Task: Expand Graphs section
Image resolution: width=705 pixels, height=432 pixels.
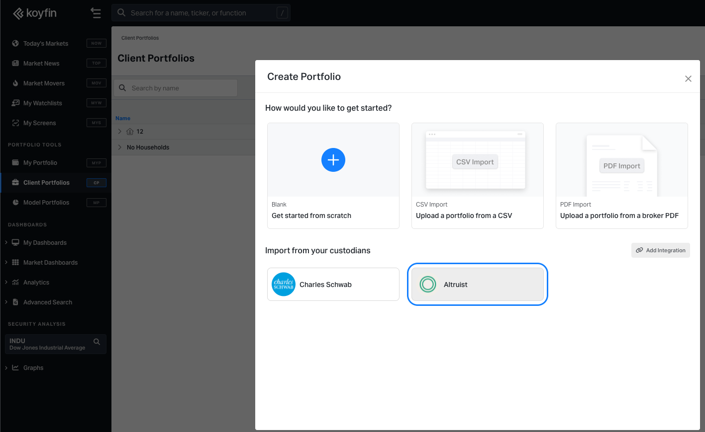Action: coord(6,367)
